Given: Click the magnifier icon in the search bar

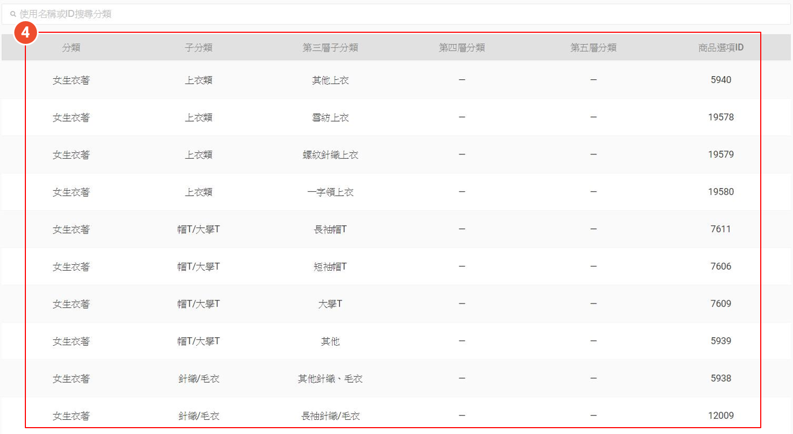Looking at the screenshot, I should click(x=13, y=14).
